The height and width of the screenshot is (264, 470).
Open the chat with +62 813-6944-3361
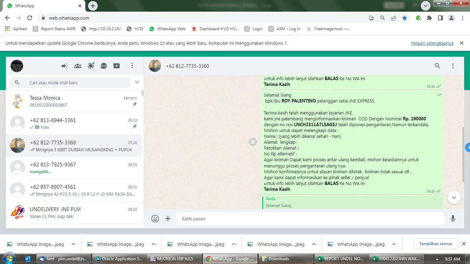(x=74, y=123)
